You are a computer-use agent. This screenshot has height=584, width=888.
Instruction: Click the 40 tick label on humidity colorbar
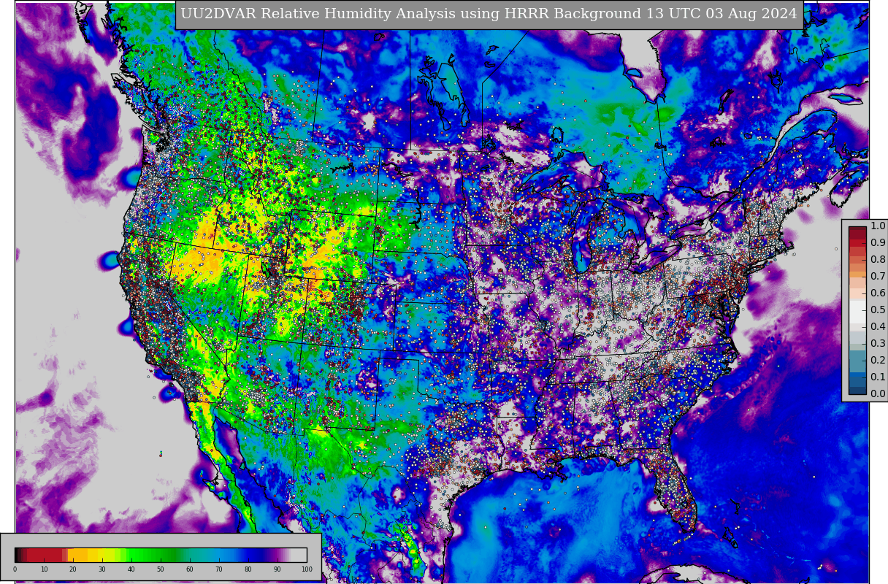[131, 569]
